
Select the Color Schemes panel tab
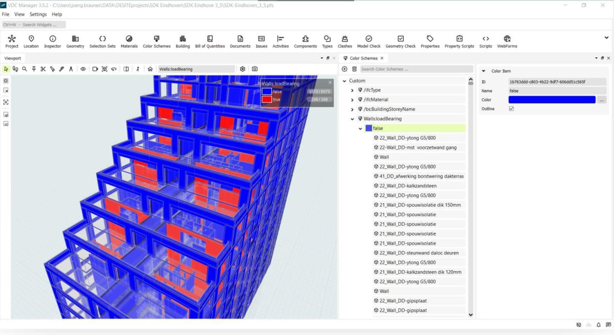363,58
